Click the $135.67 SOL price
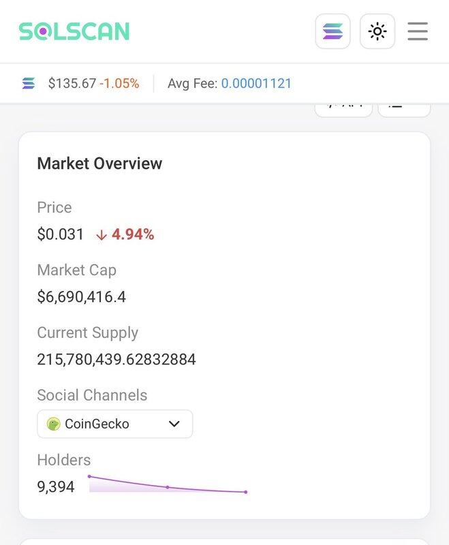Image resolution: width=449 pixels, height=545 pixels. (x=72, y=84)
